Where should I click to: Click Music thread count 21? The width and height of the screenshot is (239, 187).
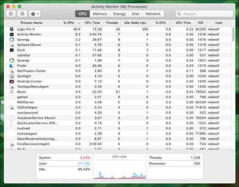[118, 92]
